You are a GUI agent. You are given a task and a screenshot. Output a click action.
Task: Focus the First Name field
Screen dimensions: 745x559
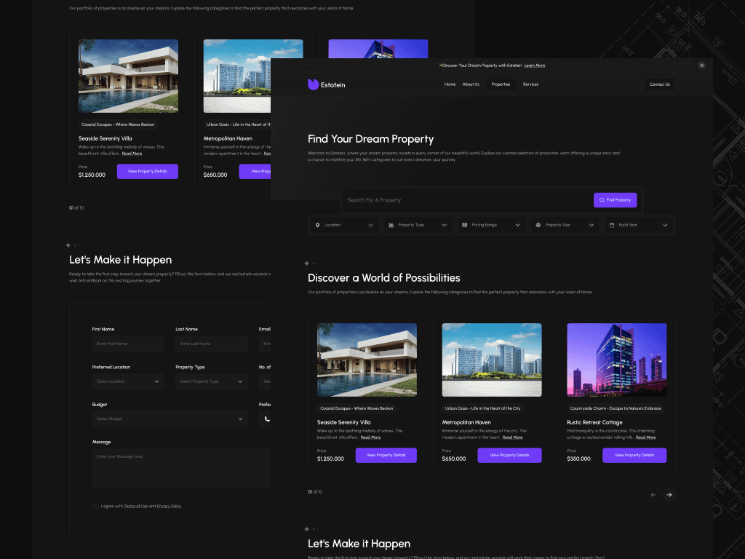pyautogui.click(x=128, y=344)
